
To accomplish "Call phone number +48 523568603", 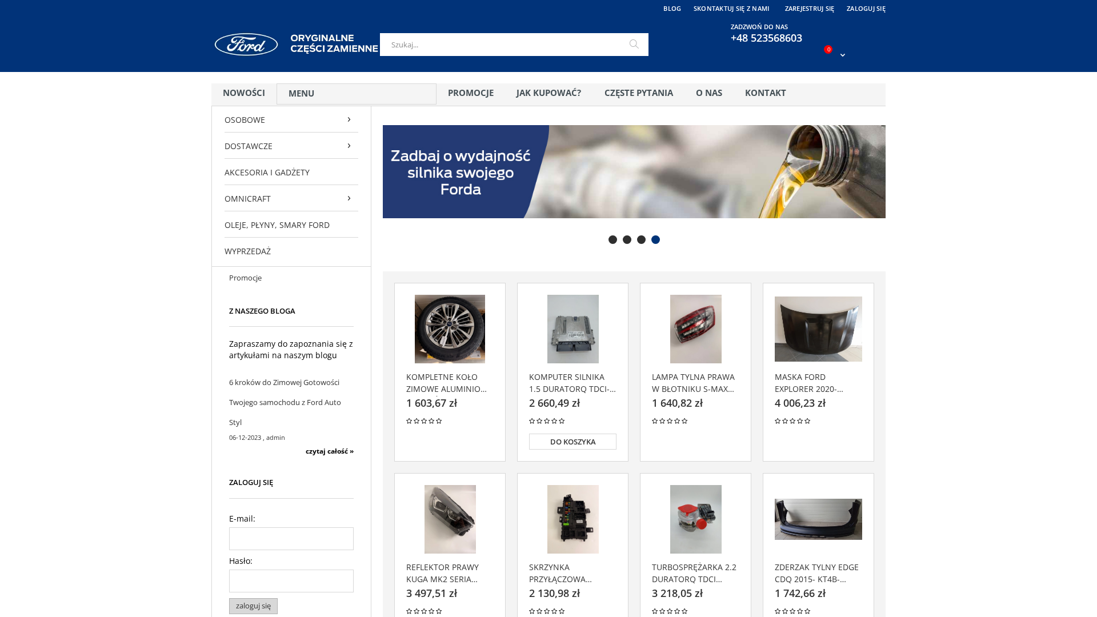I will point(766,38).
